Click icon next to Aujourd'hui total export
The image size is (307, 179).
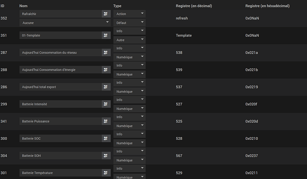pos(105,87)
